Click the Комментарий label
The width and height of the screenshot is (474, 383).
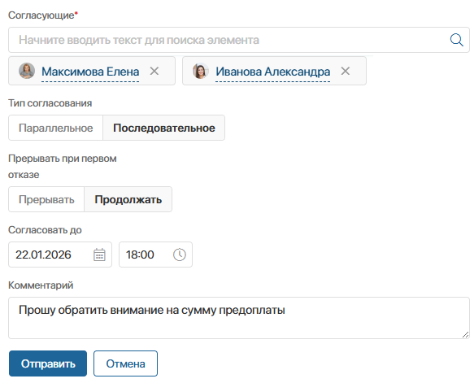pyautogui.click(x=41, y=285)
